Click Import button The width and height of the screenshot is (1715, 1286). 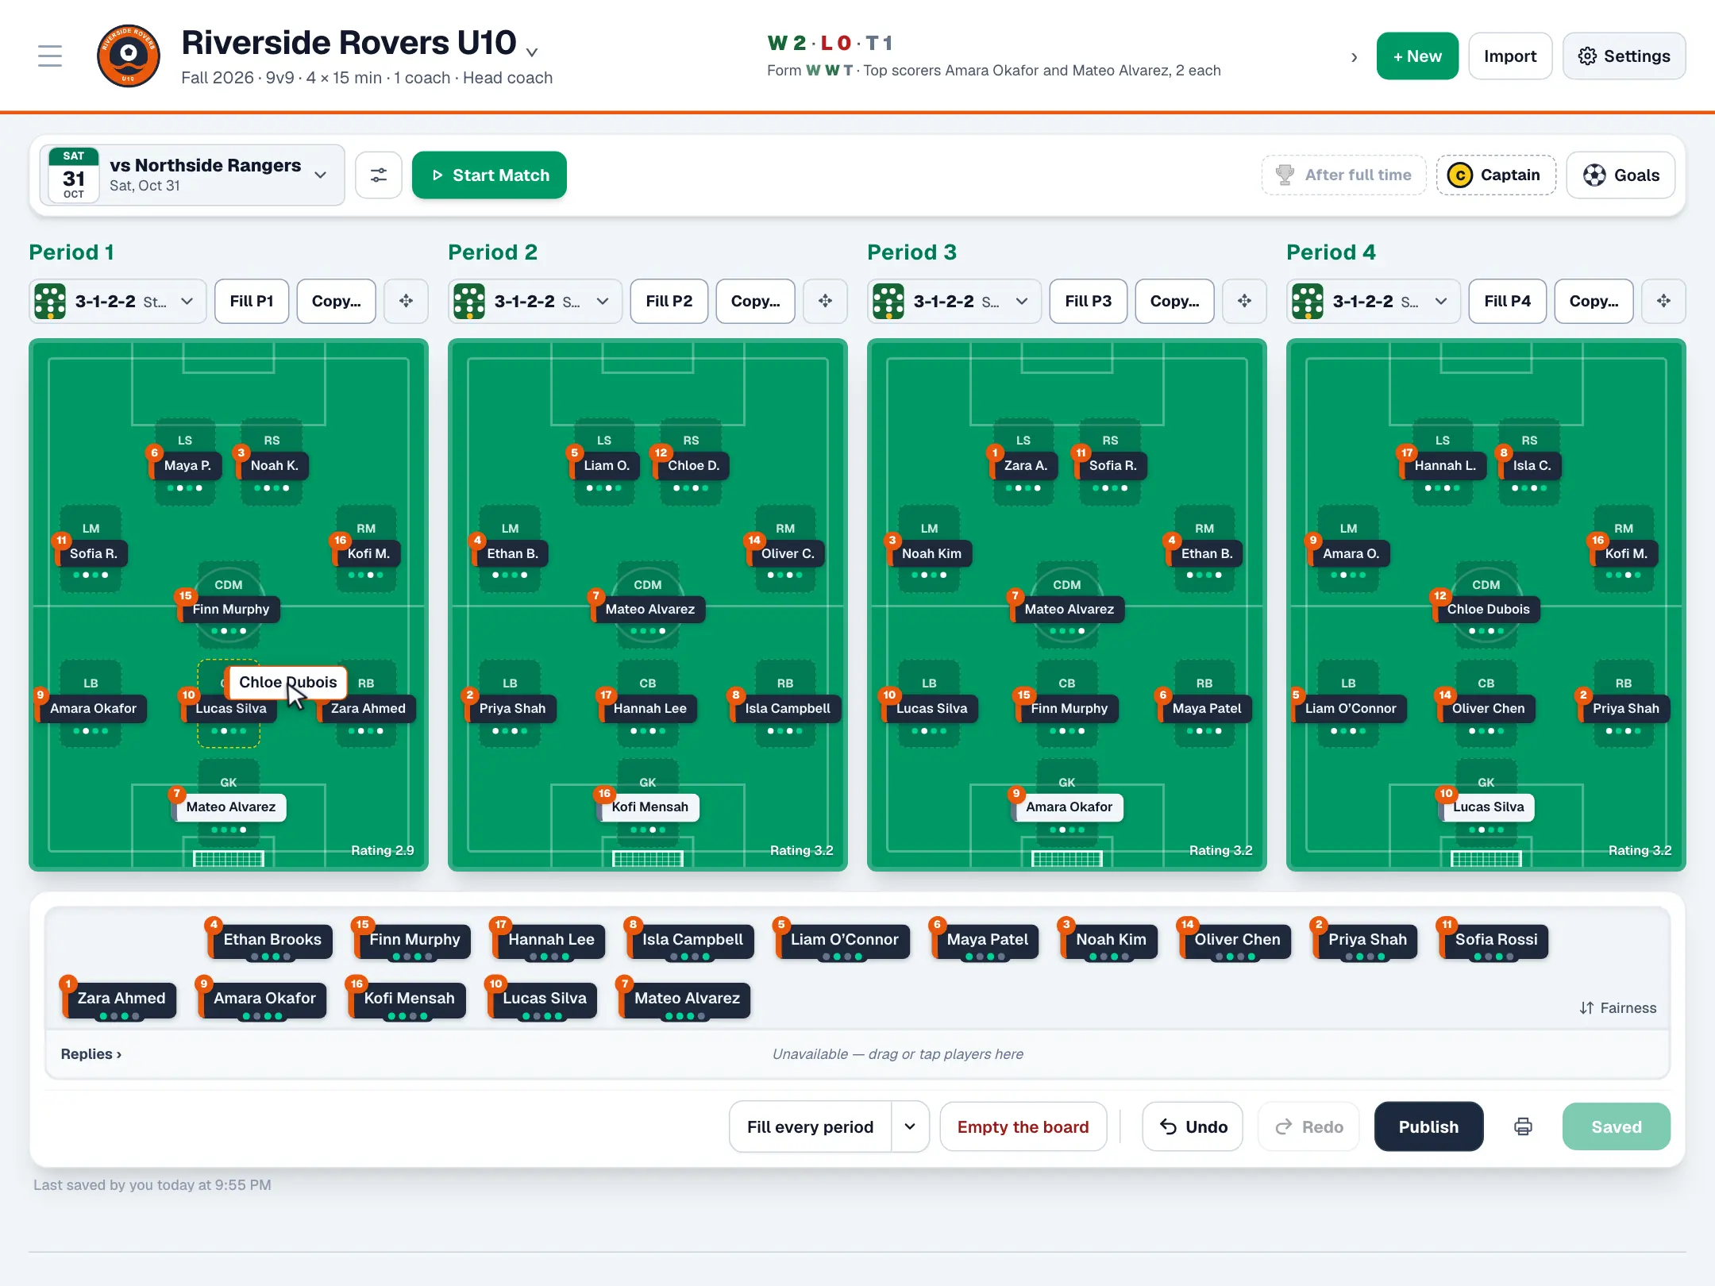pos(1510,56)
